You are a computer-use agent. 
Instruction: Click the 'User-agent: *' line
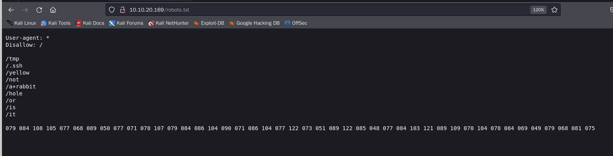28,38
